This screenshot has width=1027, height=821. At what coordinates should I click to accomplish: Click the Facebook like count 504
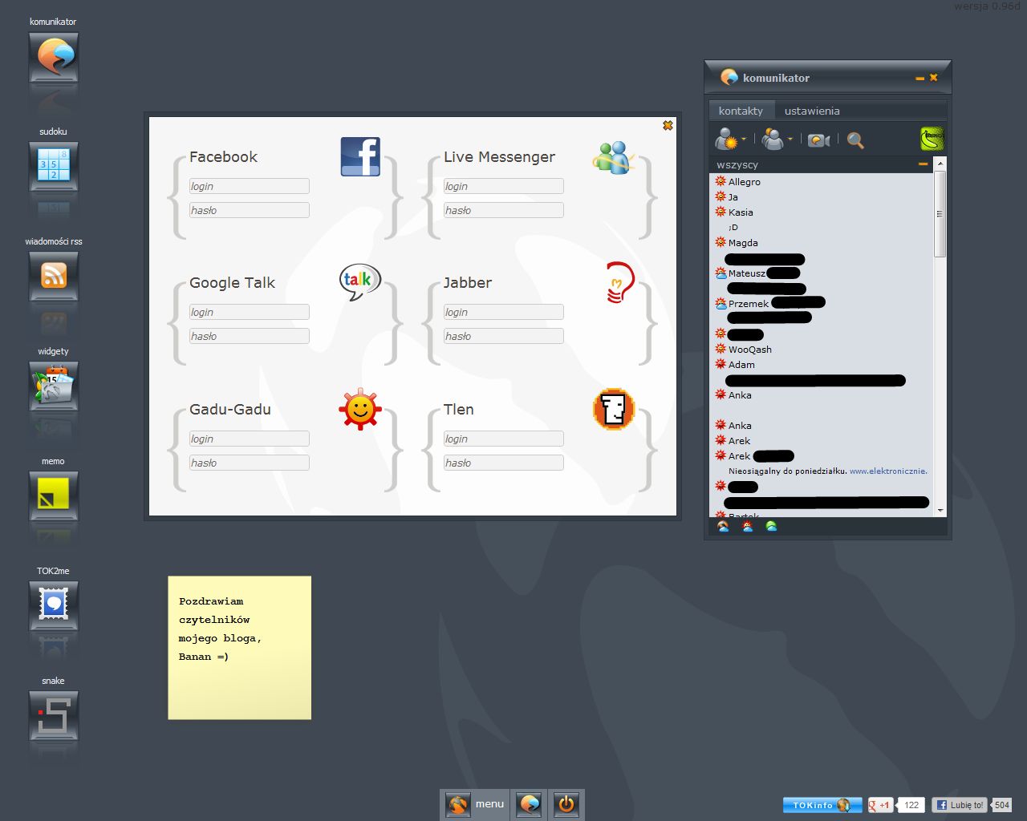1001,805
